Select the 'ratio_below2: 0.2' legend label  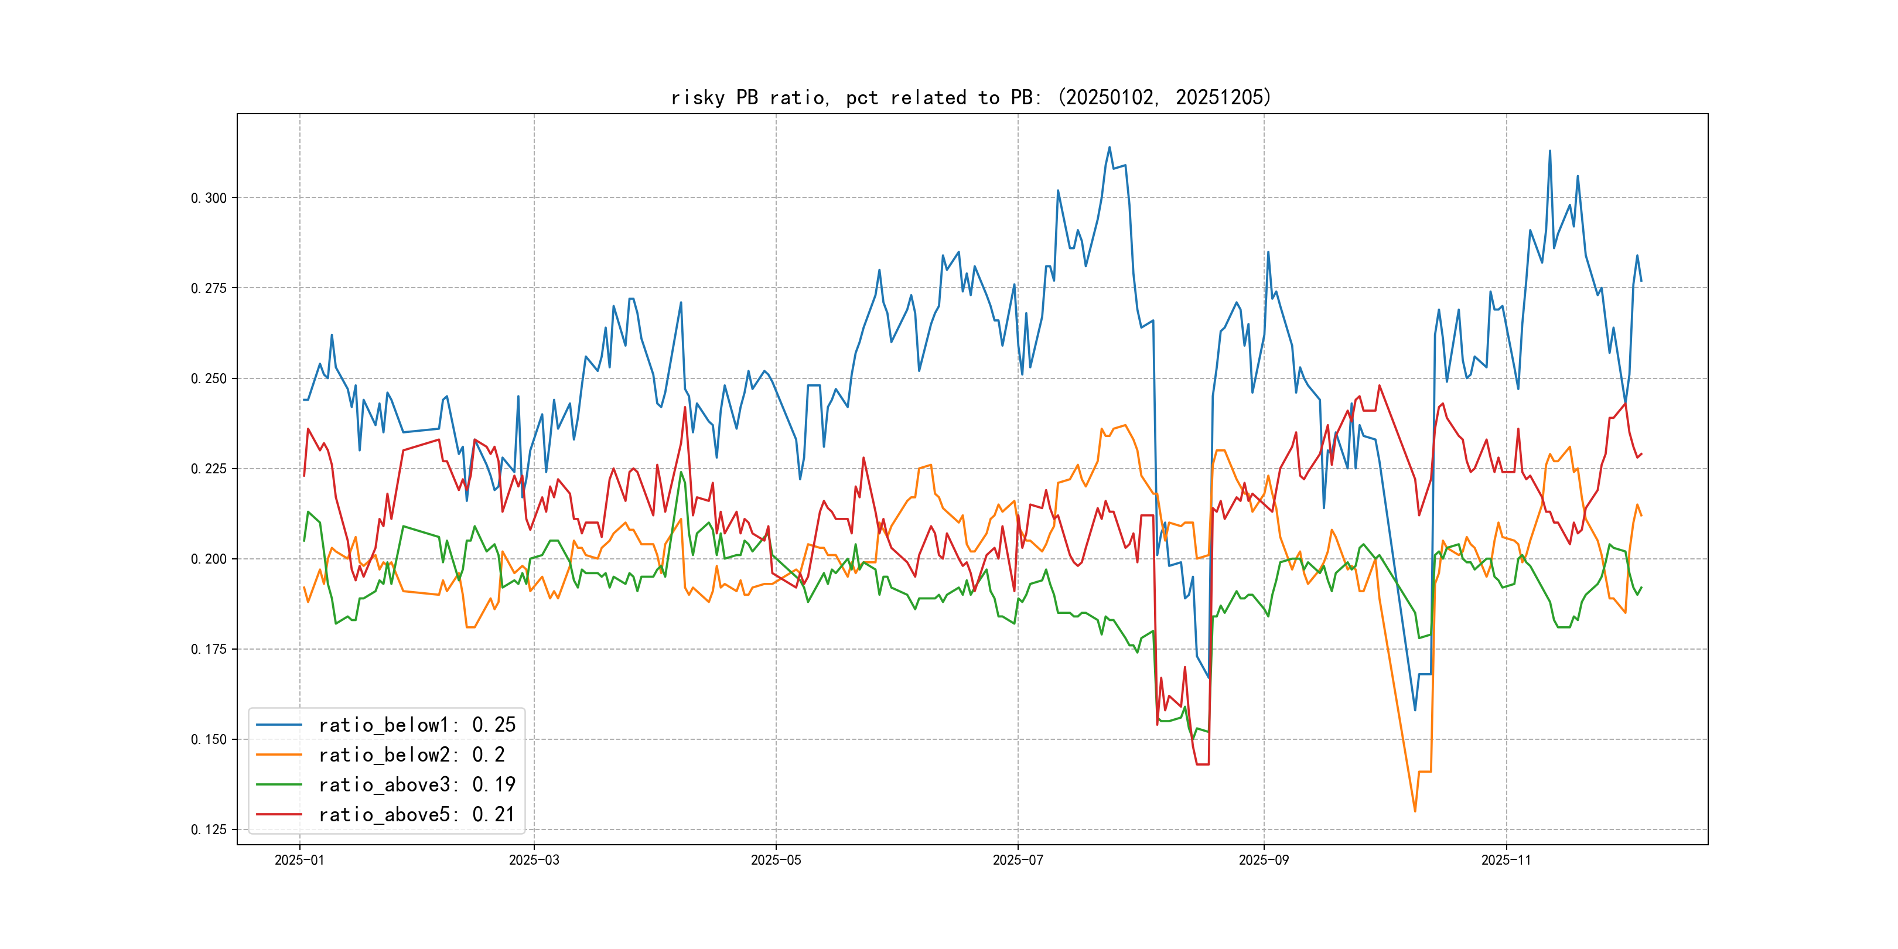coord(411,755)
